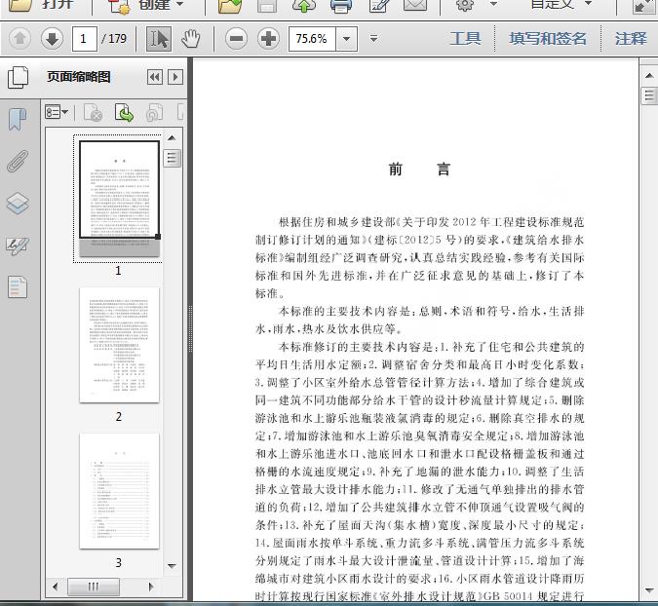The height and width of the screenshot is (606, 658).
Task: Open the extra toolbar options arrow after zoom
Action: tap(374, 39)
